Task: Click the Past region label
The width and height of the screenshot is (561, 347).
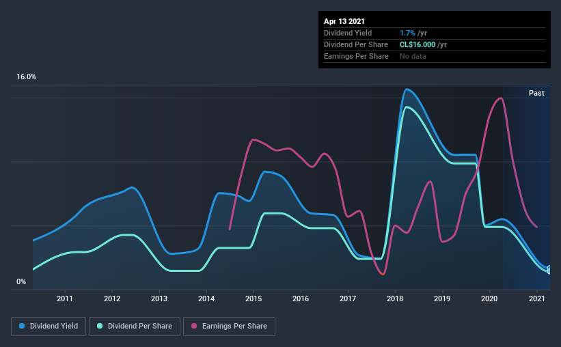Action: coord(536,93)
